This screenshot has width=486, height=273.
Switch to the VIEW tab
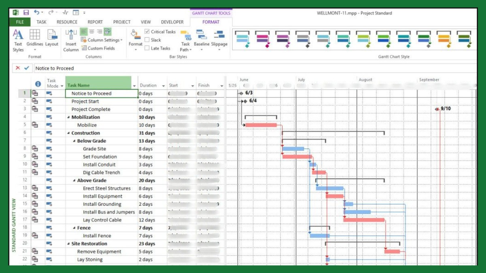coord(146,22)
